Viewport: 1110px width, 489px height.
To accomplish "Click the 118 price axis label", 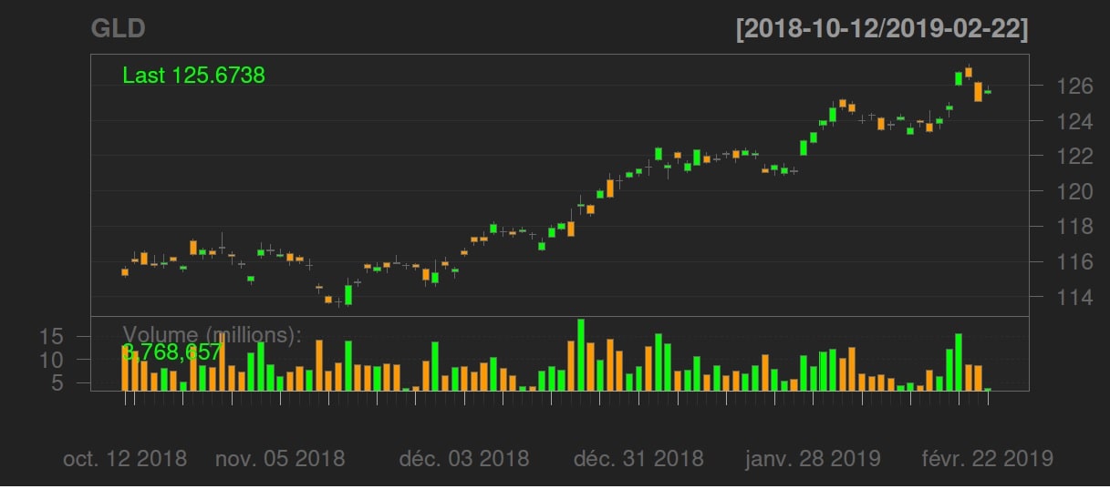I will tap(1074, 227).
